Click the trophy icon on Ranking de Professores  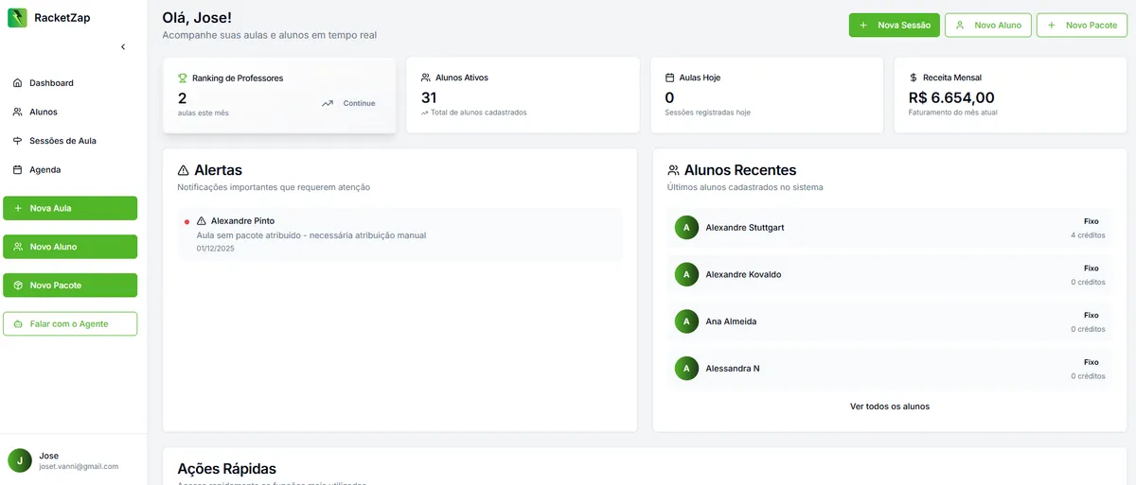[183, 78]
